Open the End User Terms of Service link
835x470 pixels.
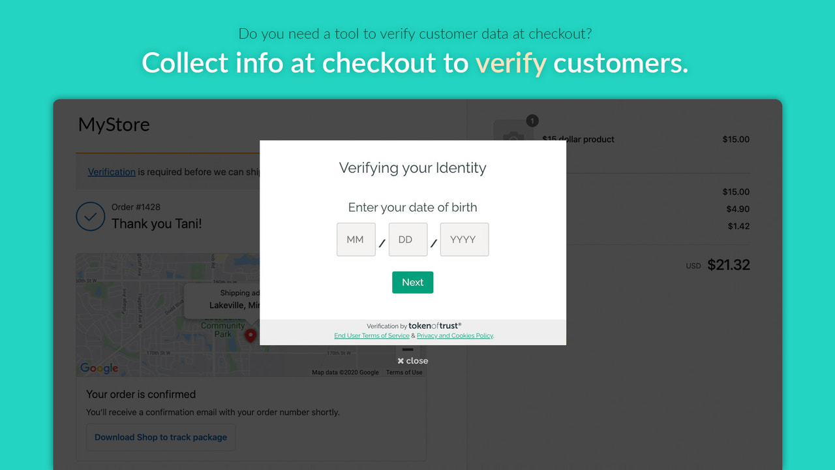pos(371,335)
